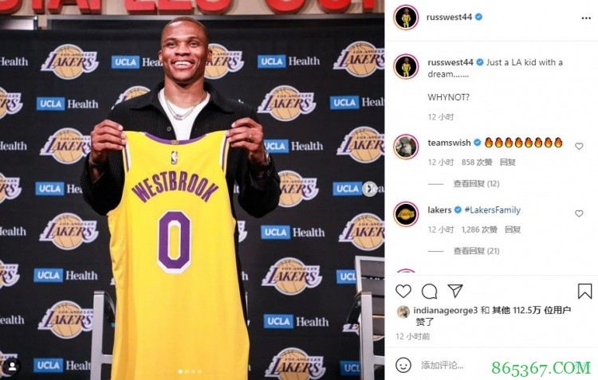Open emoji picker smiley icon
The height and width of the screenshot is (380, 598).
pyautogui.click(x=403, y=365)
